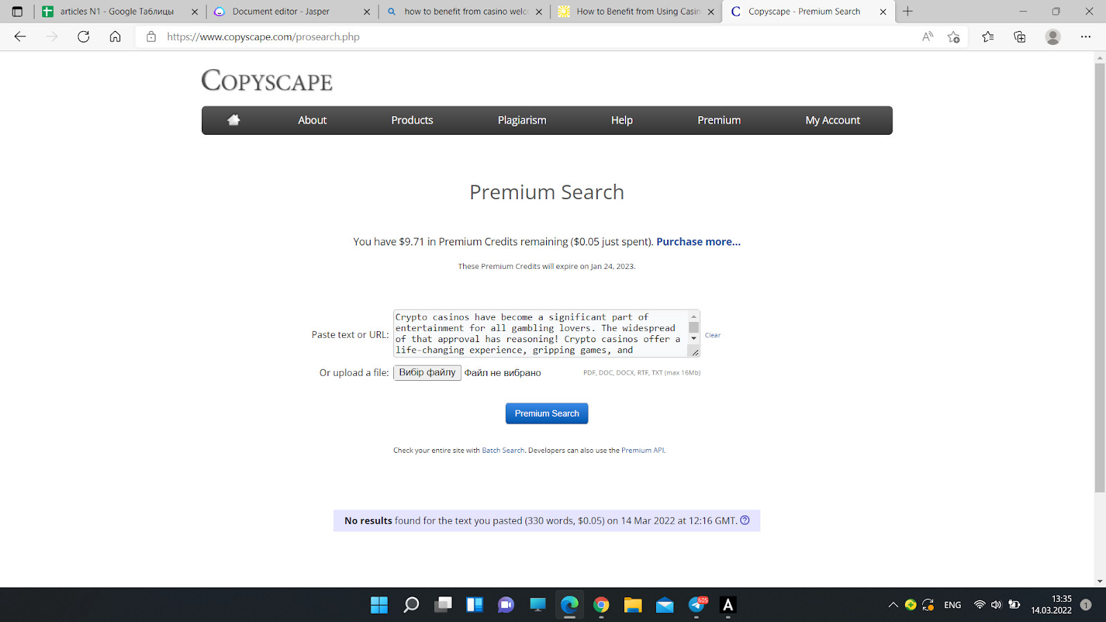The image size is (1106, 622).
Task: Close the articles N1 Google Sheets tab
Action: click(194, 12)
